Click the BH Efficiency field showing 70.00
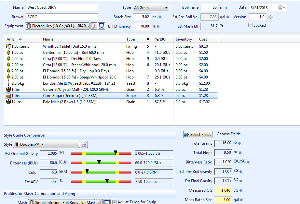This screenshot has height=204, width=300. 142,26
